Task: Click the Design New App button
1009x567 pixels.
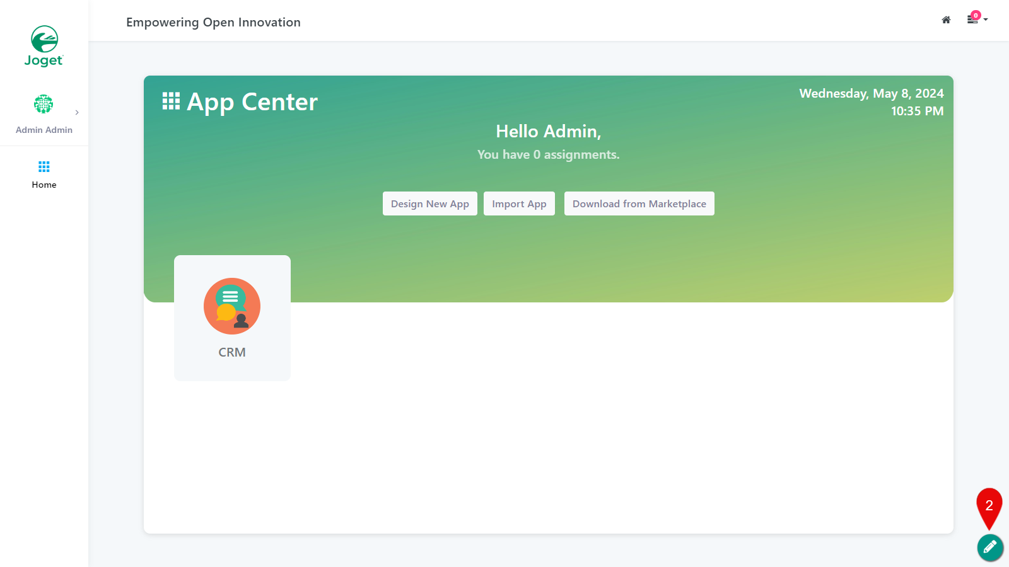Action: coord(430,203)
